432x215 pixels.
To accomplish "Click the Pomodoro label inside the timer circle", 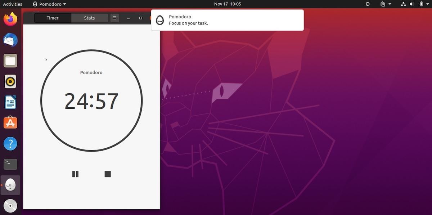I will pos(91,72).
